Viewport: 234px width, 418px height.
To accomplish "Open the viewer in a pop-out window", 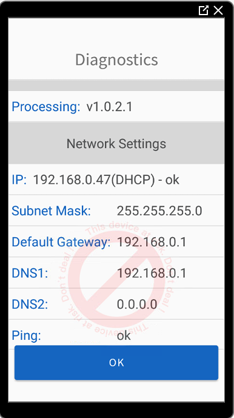I will (203, 10).
